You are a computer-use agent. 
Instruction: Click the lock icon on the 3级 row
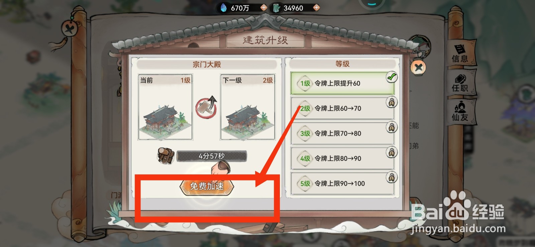pos(392,127)
